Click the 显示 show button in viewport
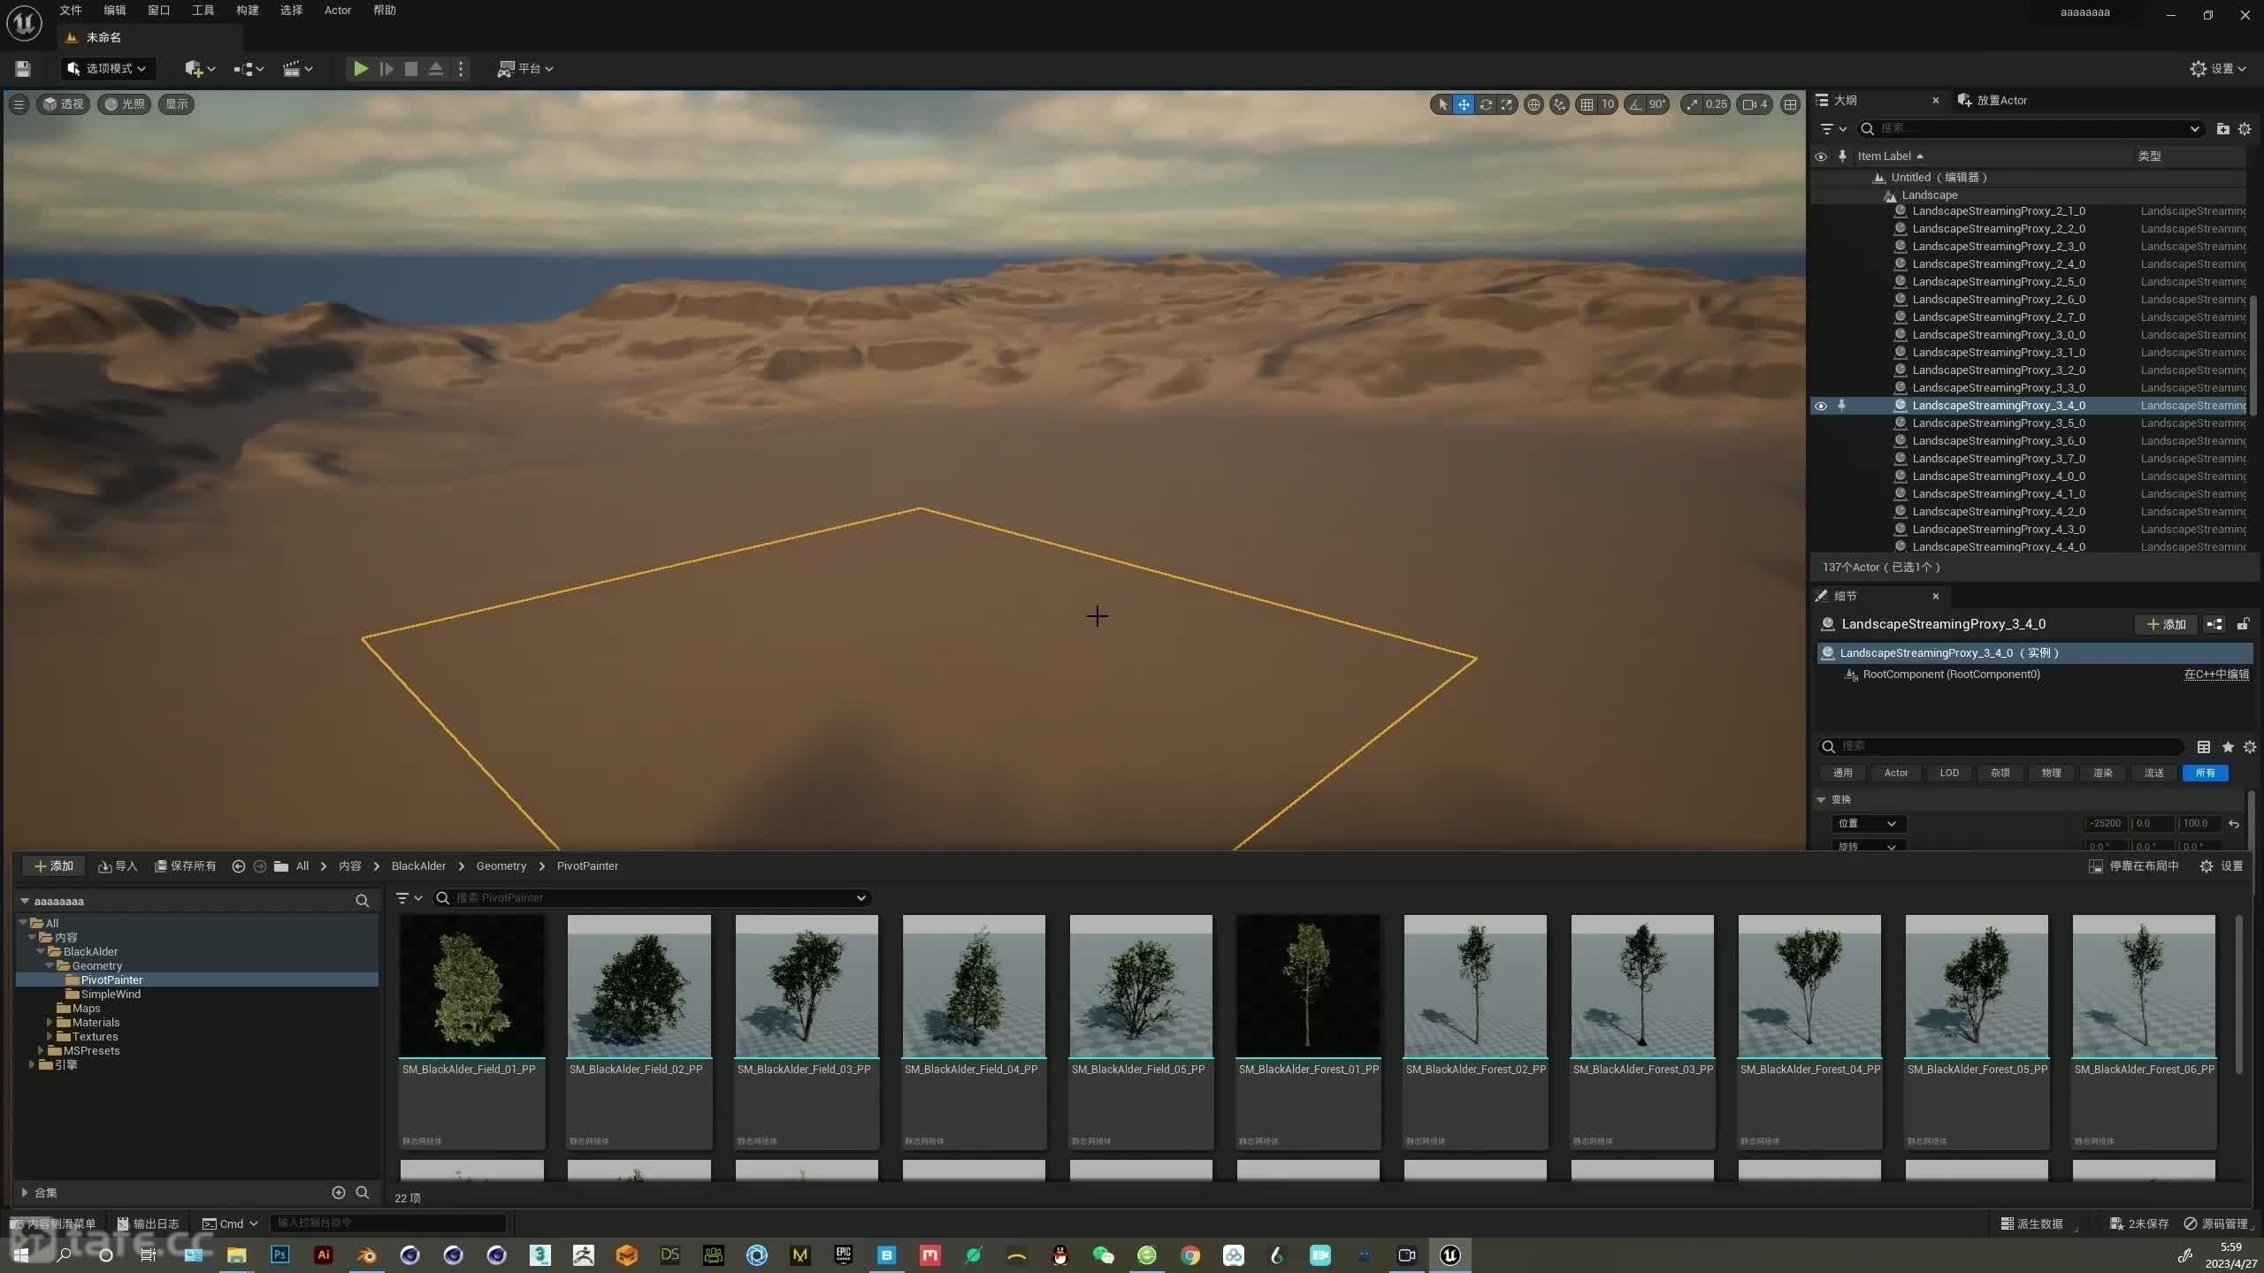This screenshot has width=2264, height=1273. (176, 103)
